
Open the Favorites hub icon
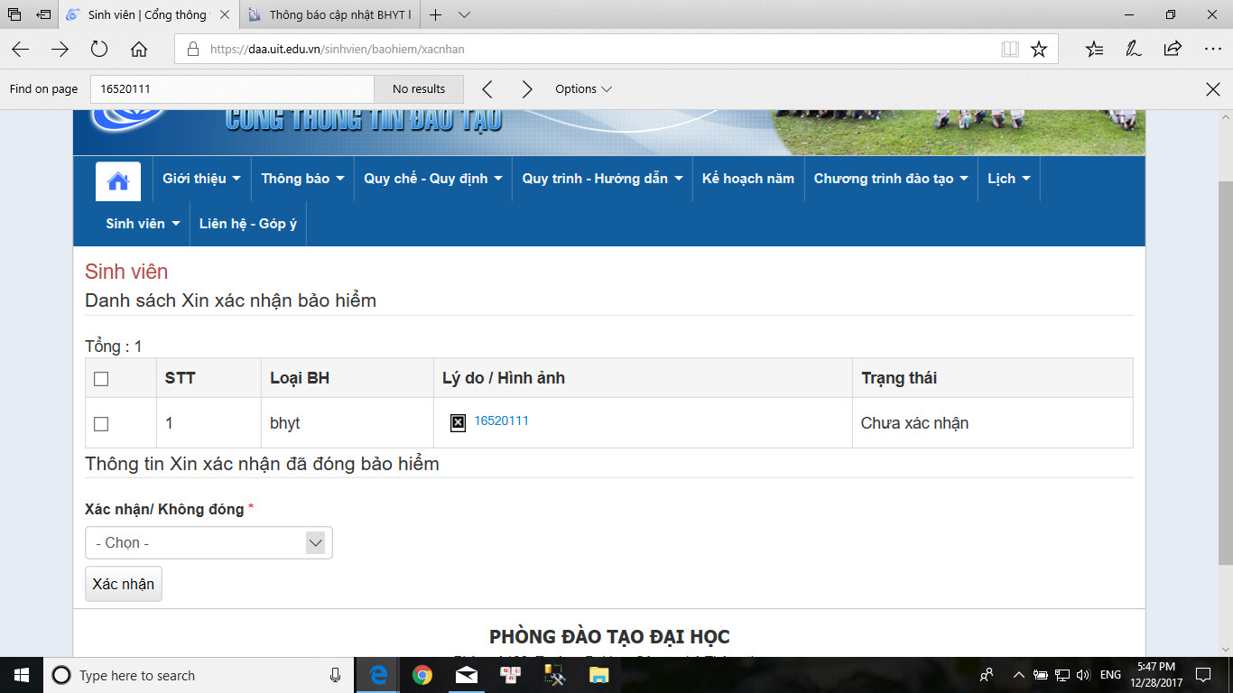1093,50
